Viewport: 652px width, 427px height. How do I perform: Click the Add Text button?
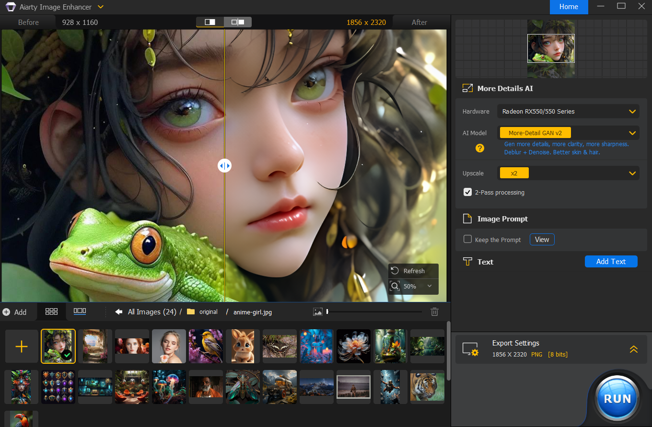coord(611,261)
